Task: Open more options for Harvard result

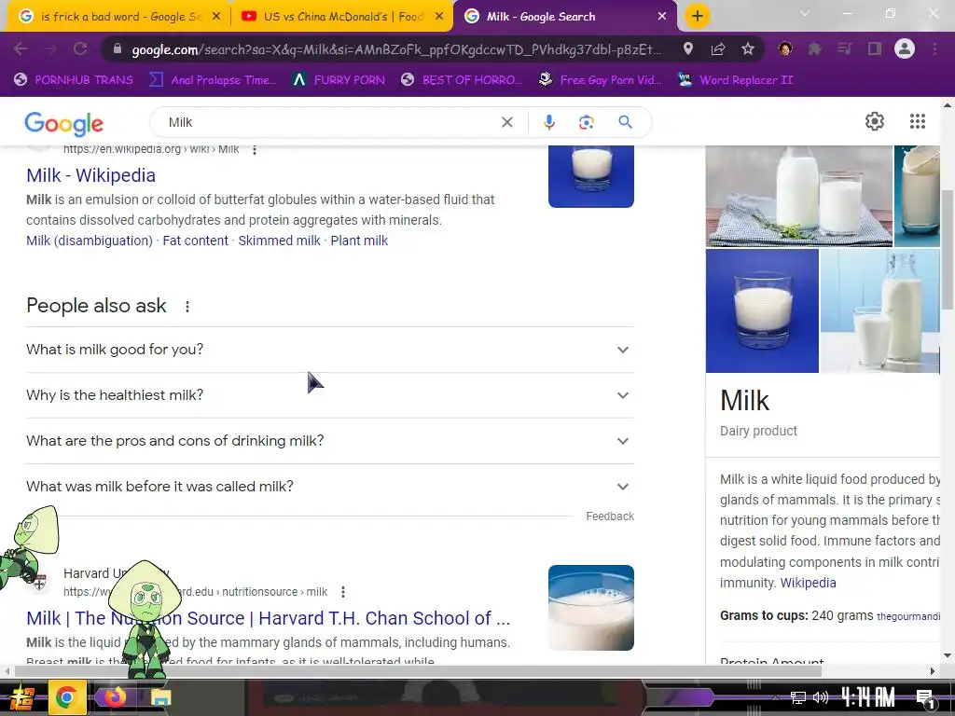Action: click(343, 592)
